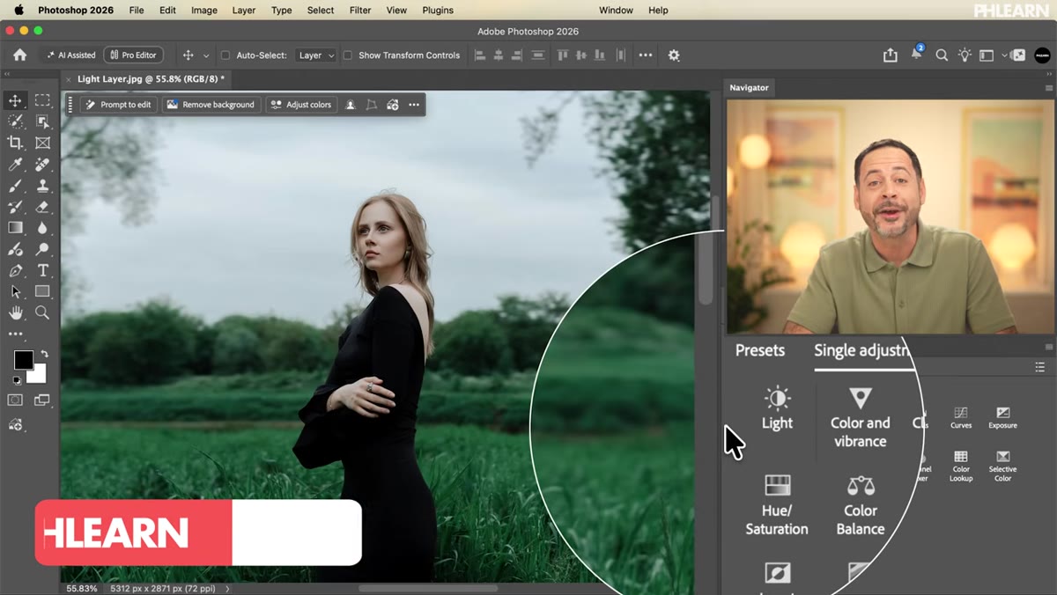1057x595 pixels.
Task: Open Edit Toolbar three-dots in tools panel
Action: coord(15,334)
